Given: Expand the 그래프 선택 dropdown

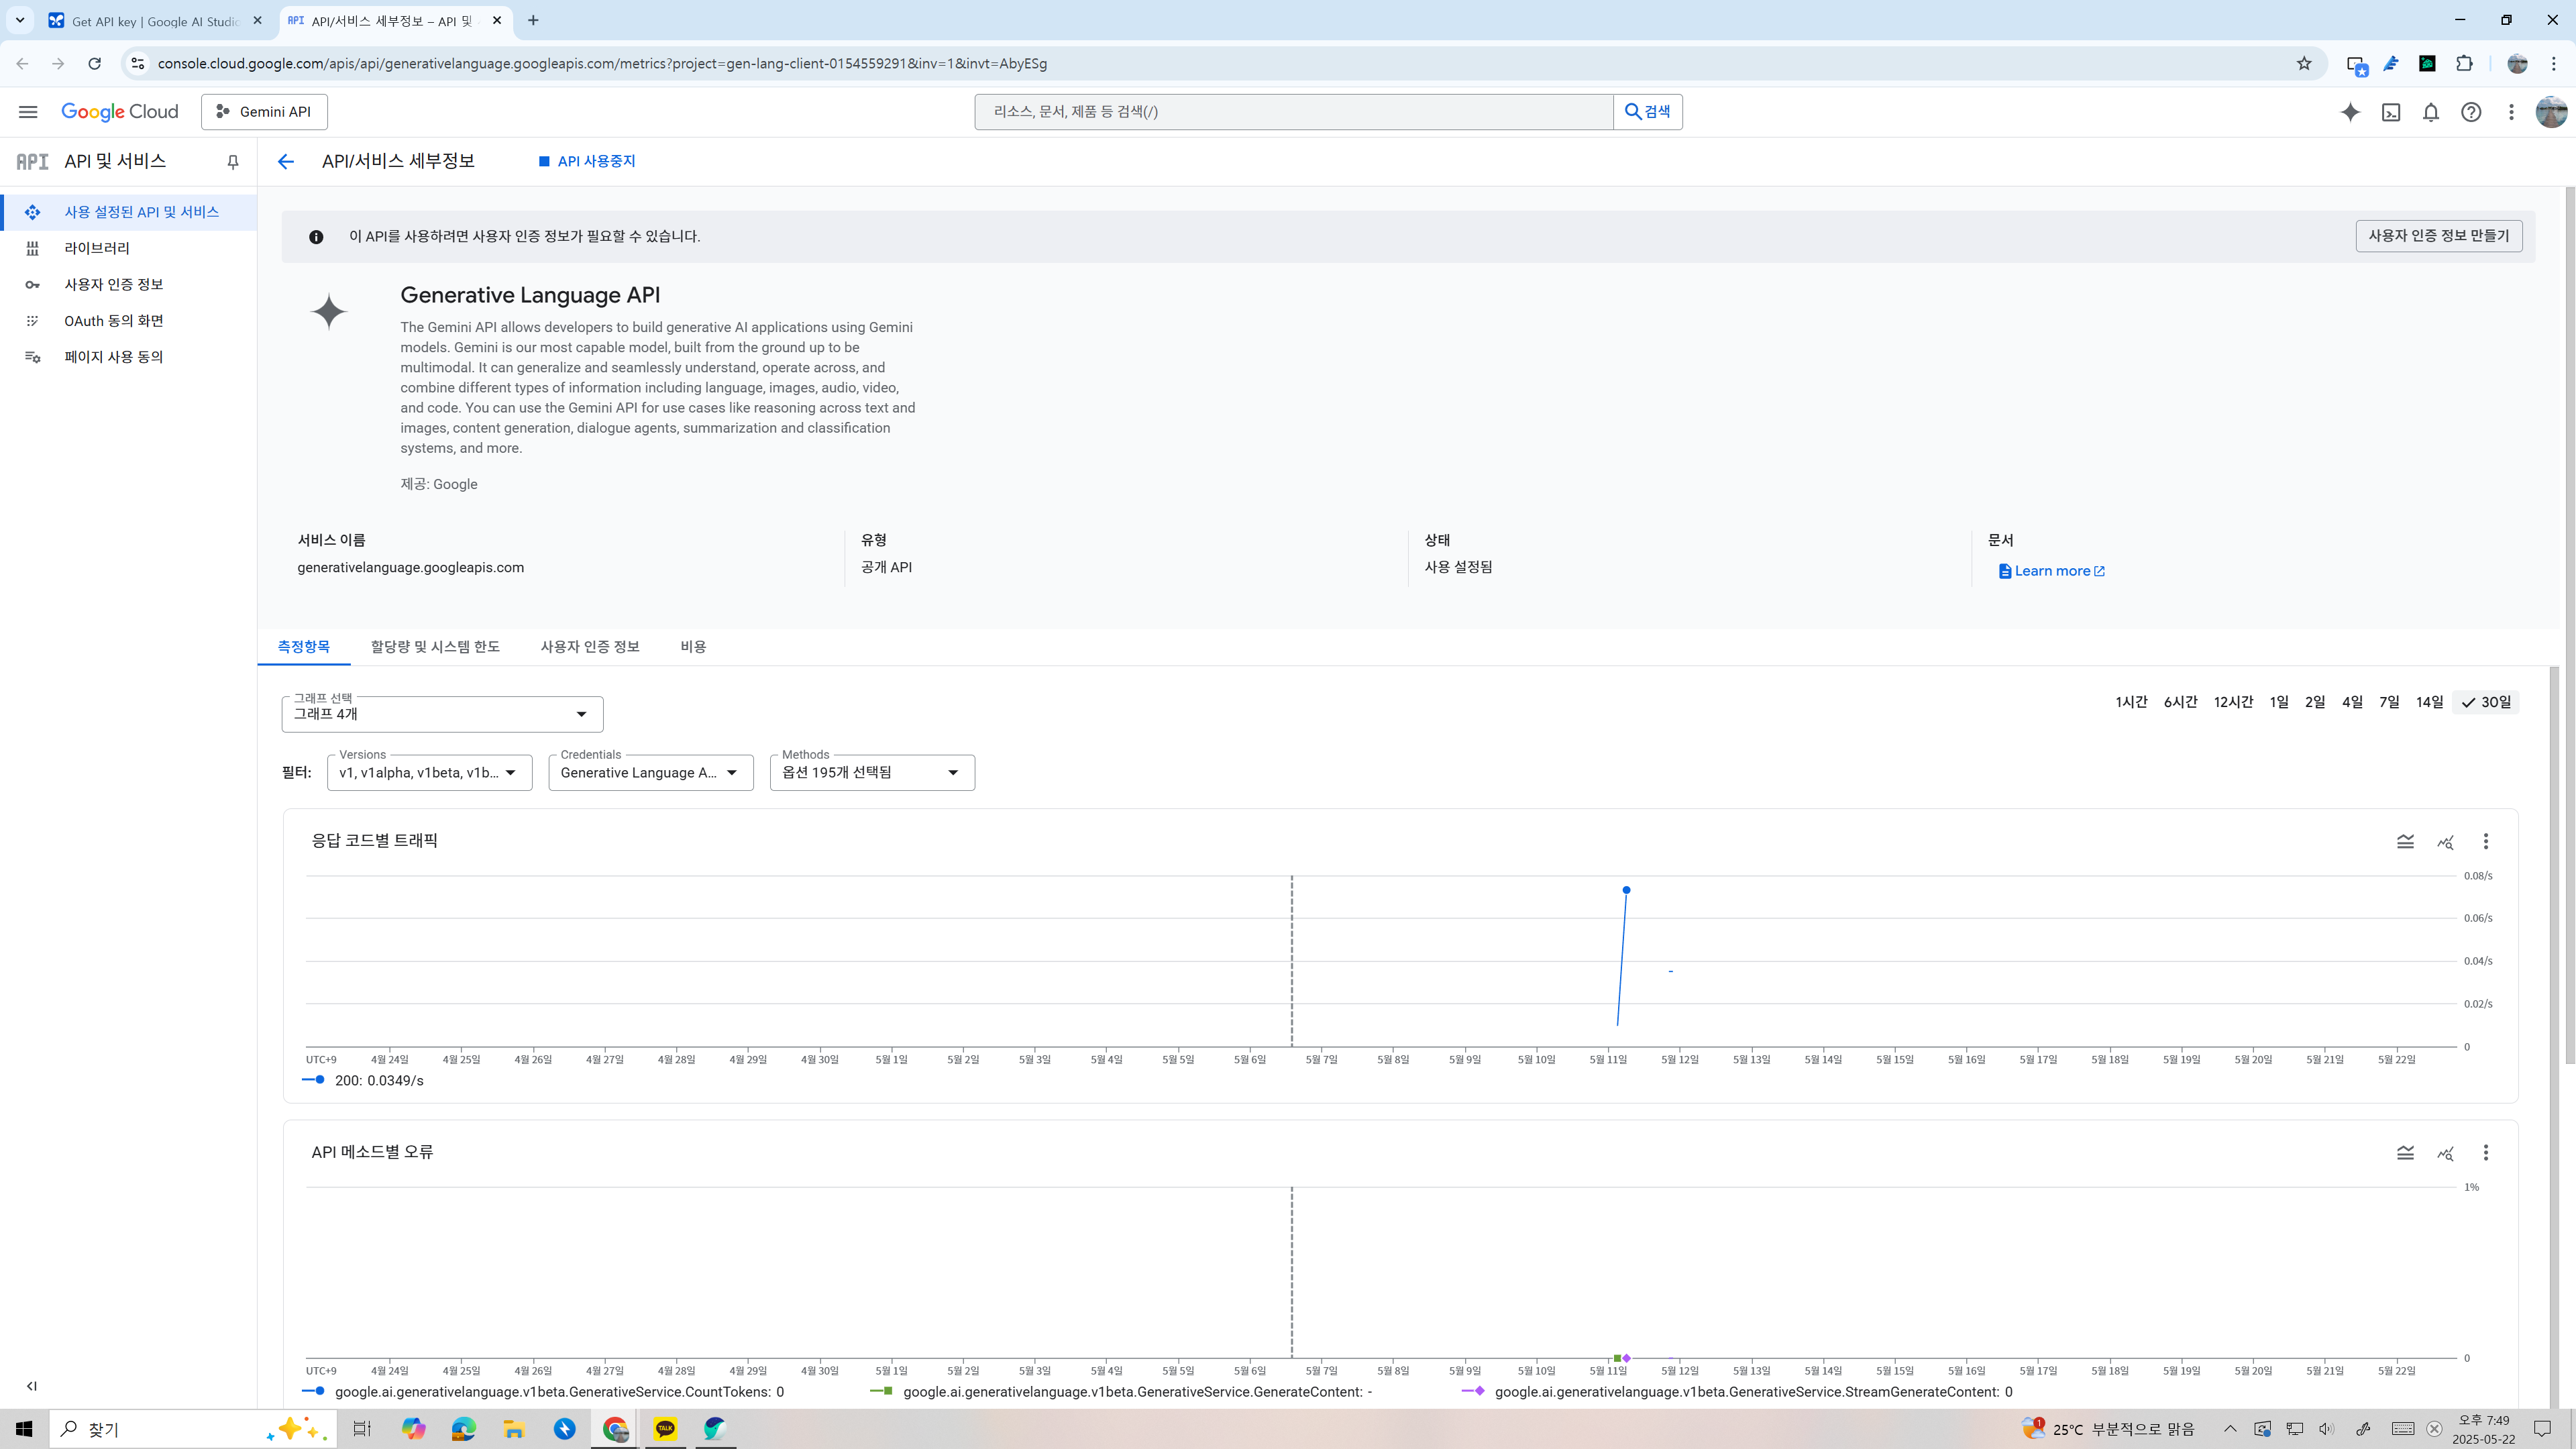Looking at the screenshot, I should (442, 714).
